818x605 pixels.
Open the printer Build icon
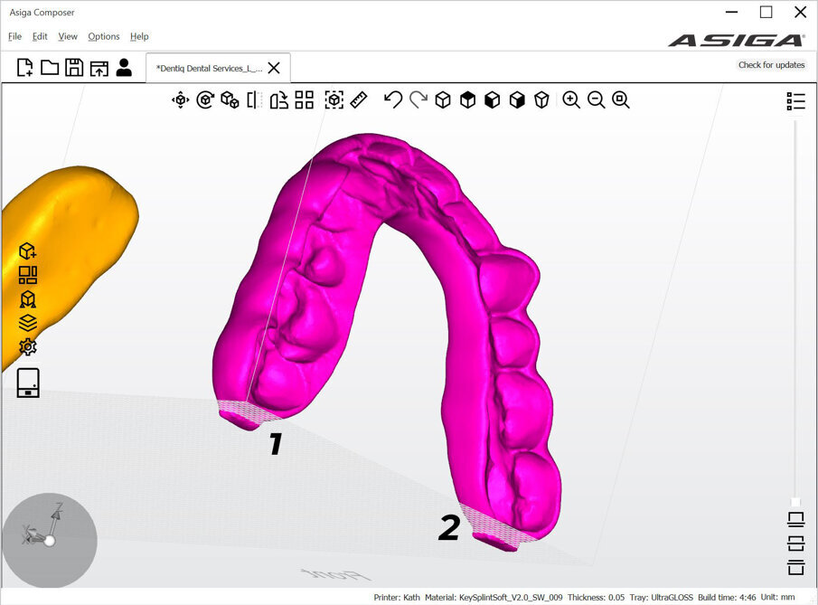pyautogui.click(x=28, y=383)
